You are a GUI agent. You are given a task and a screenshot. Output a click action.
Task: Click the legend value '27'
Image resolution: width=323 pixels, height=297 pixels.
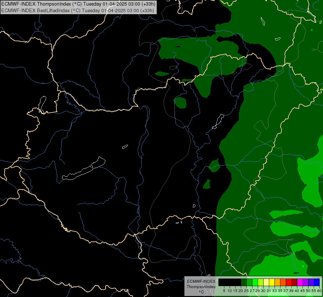click(x=252, y=291)
